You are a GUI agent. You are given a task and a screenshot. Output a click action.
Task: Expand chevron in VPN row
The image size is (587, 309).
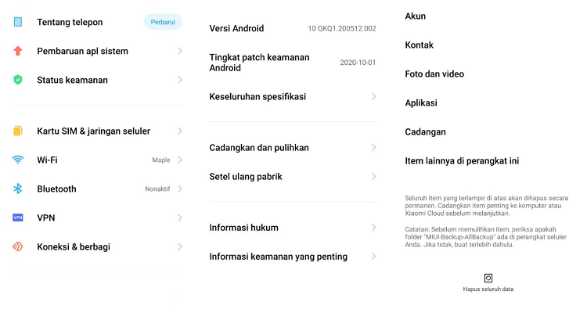coord(180,217)
